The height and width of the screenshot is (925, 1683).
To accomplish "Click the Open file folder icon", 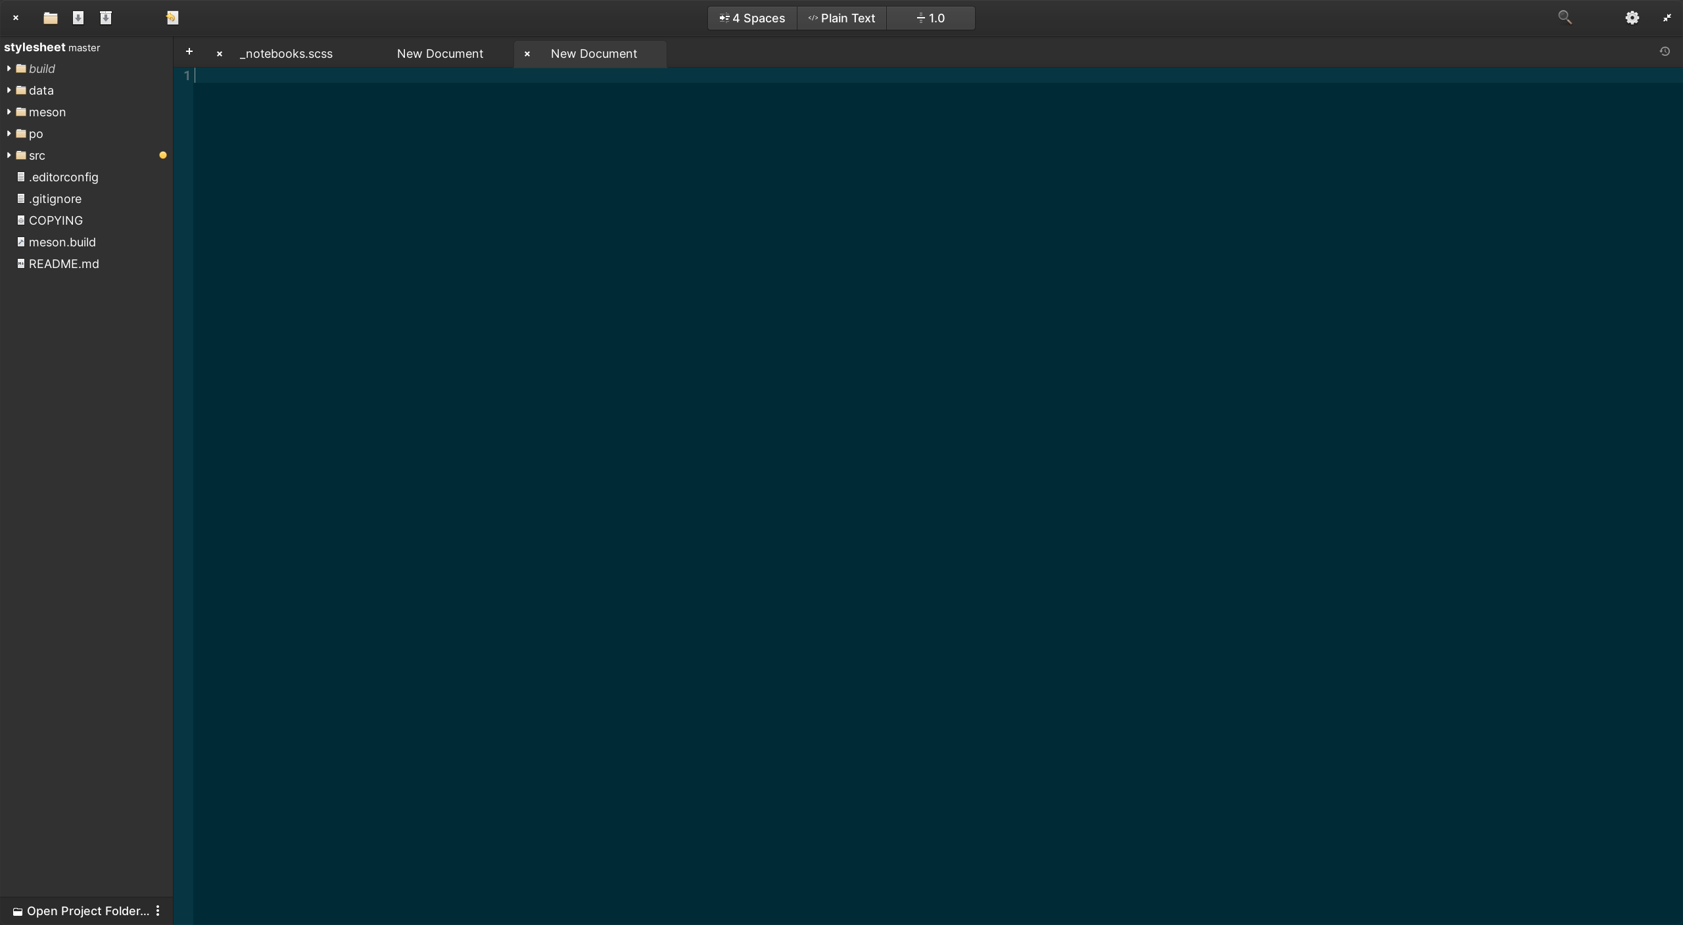I will coord(51,18).
